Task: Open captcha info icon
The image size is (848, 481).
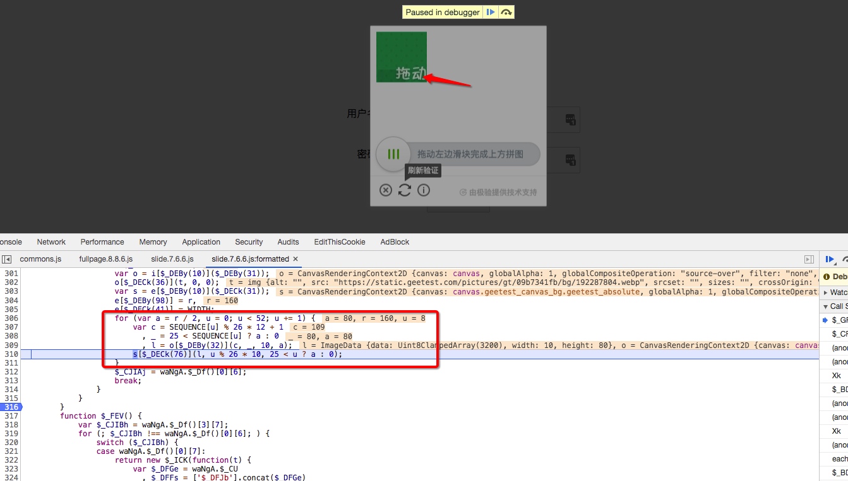Action: click(x=424, y=190)
